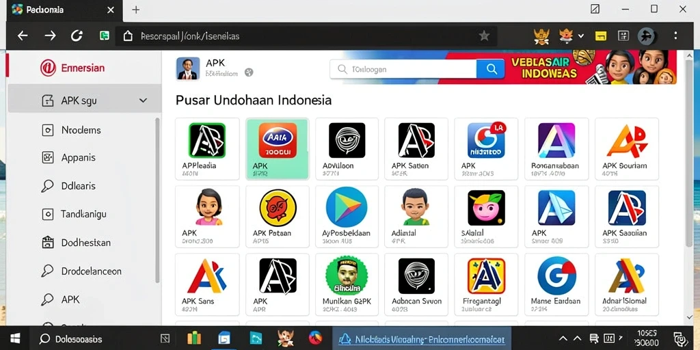The height and width of the screenshot is (350, 700).
Task: Open the browser three-dot menu
Action: (x=676, y=36)
